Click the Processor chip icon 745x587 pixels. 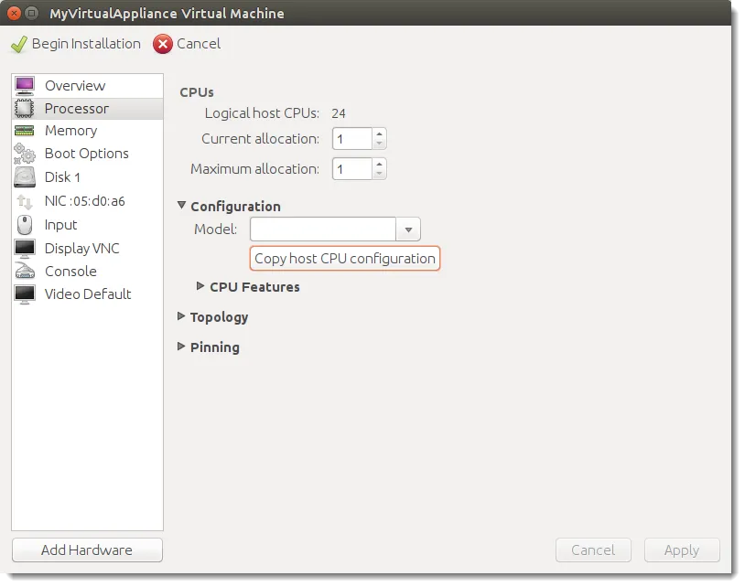click(x=24, y=109)
